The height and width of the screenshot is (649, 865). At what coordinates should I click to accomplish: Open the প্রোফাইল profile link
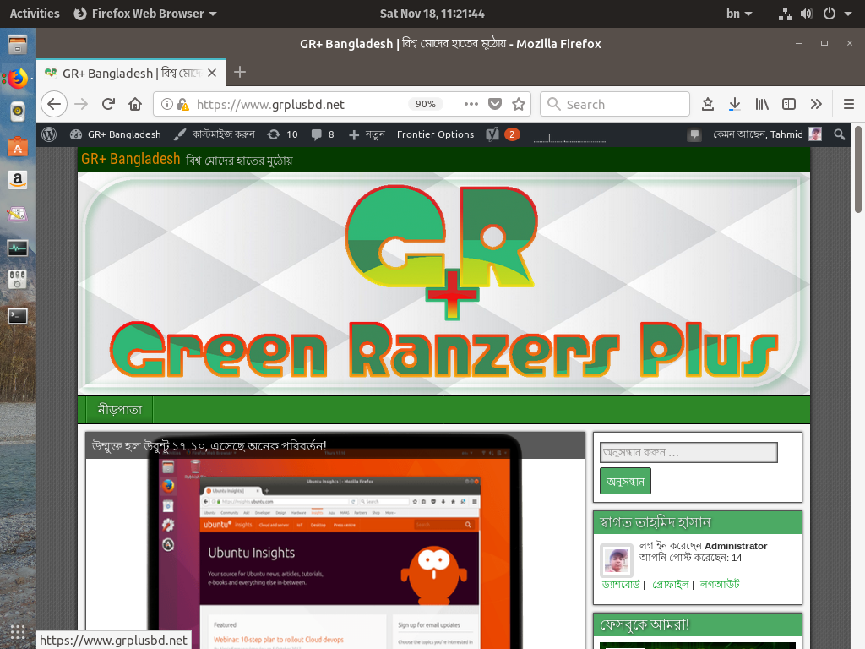pyautogui.click(x=670, y=584)
